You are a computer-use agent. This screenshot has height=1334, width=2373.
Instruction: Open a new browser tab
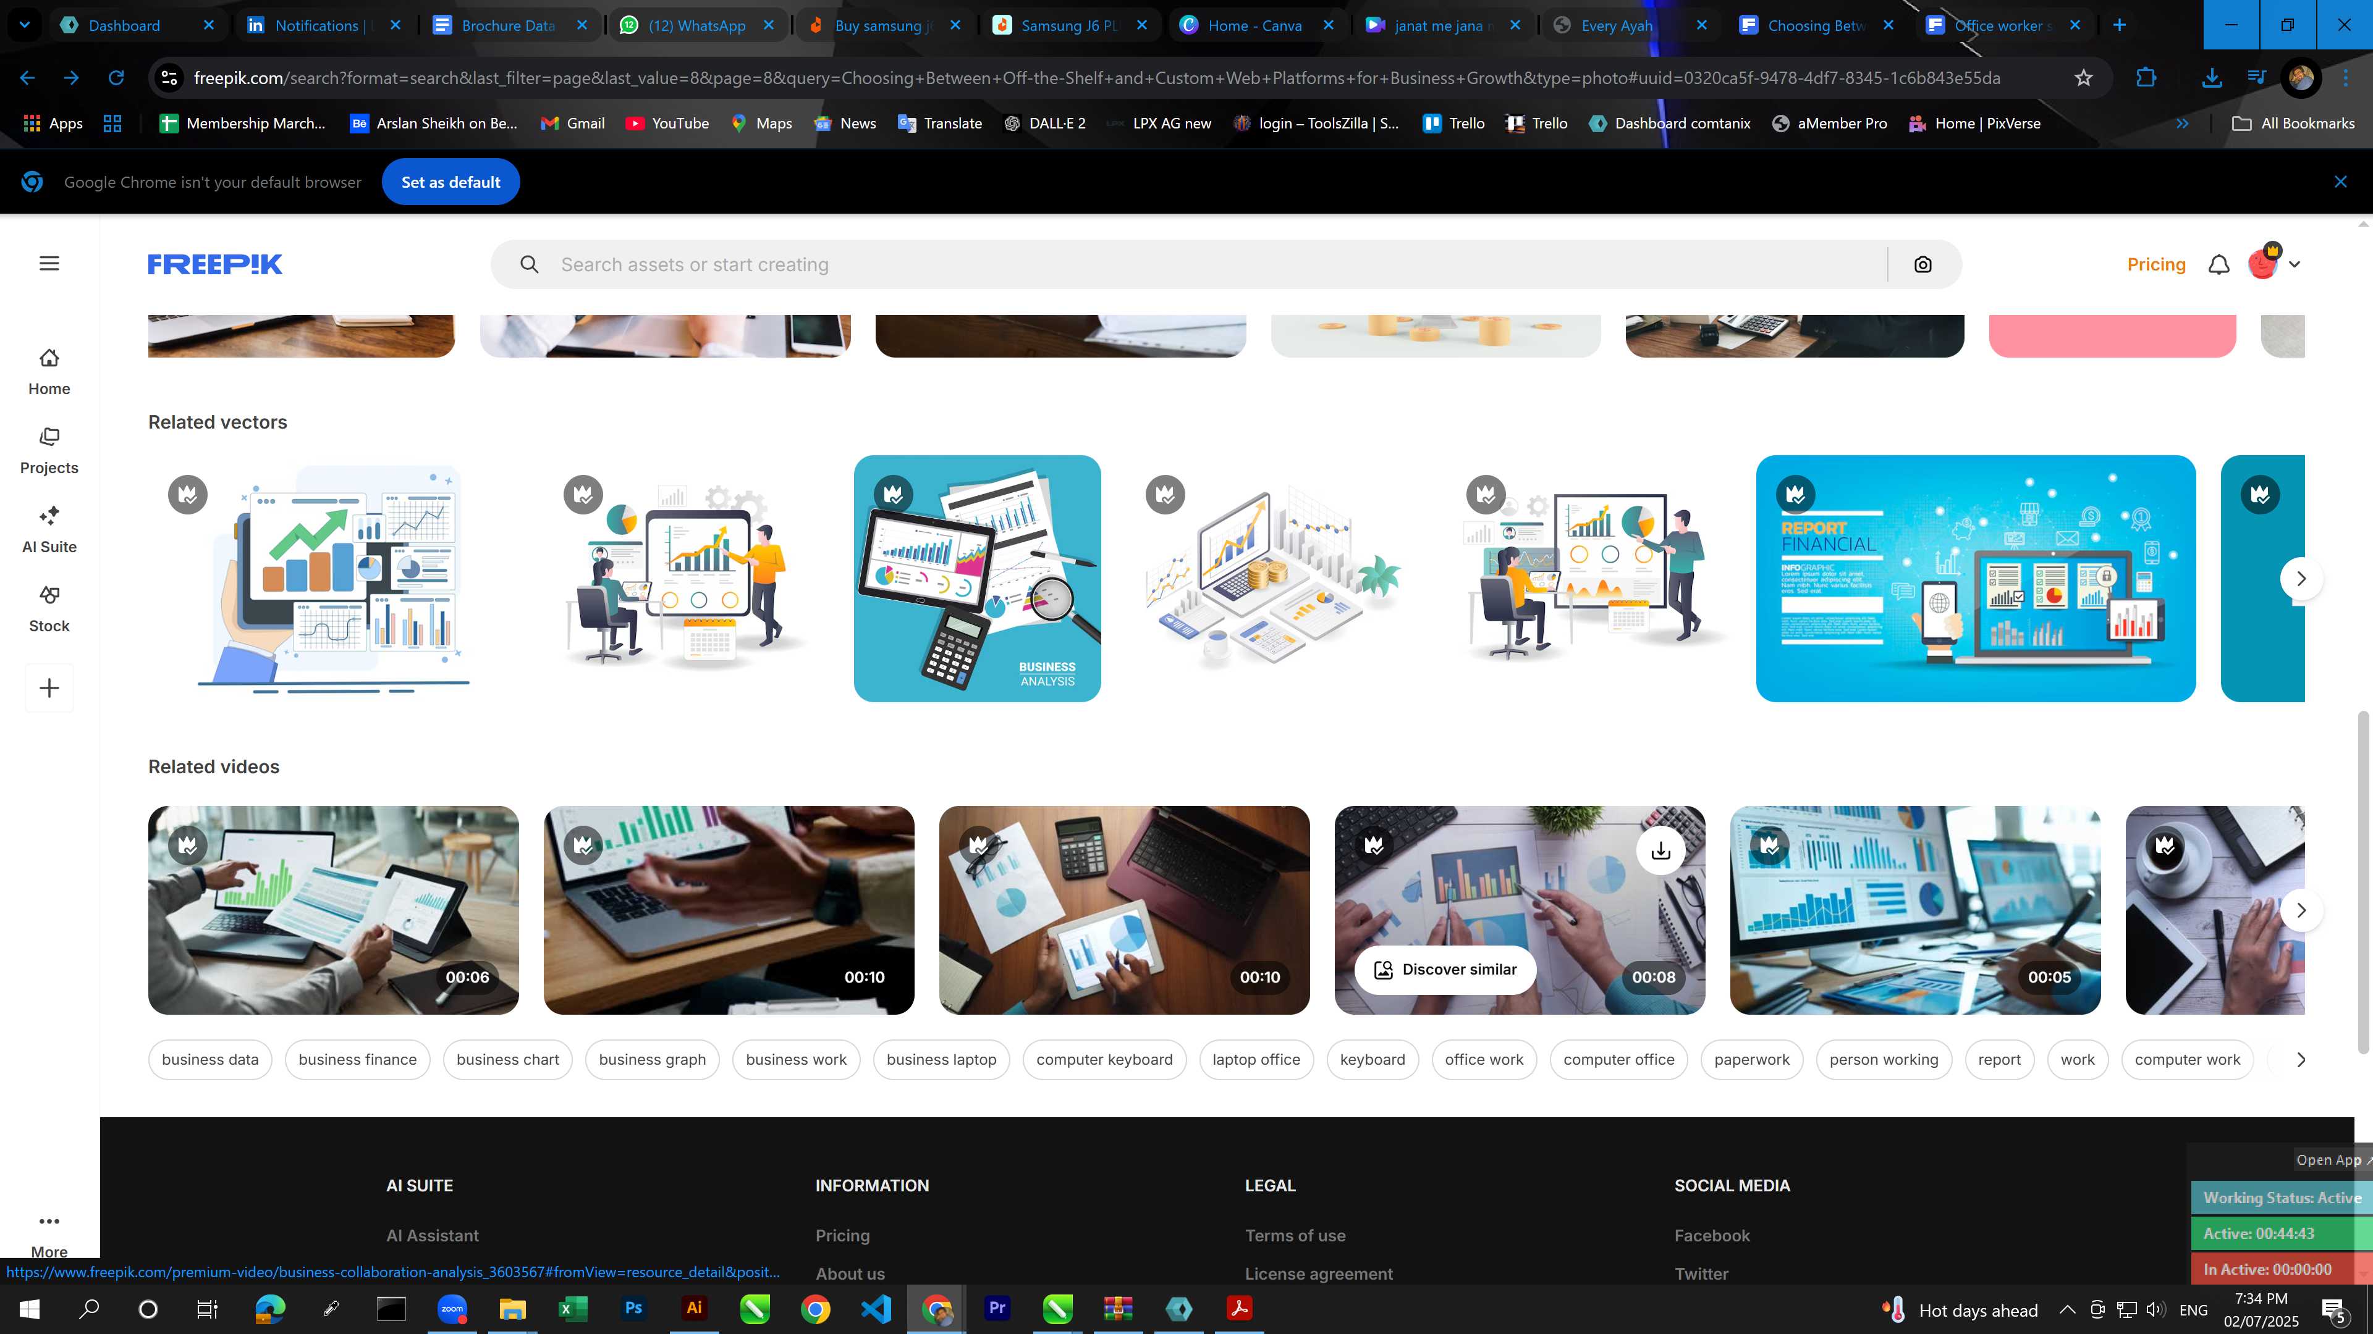(2119, 26)
